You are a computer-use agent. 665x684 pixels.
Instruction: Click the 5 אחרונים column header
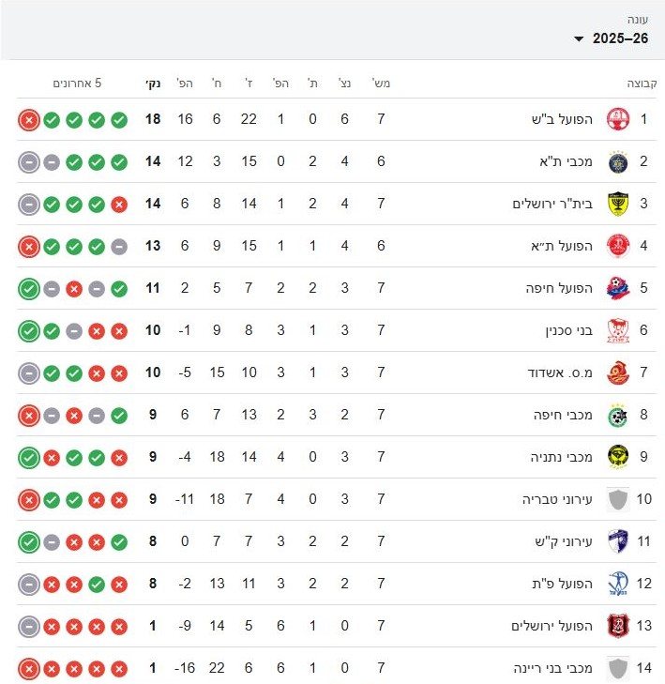(x=77, y=84)
